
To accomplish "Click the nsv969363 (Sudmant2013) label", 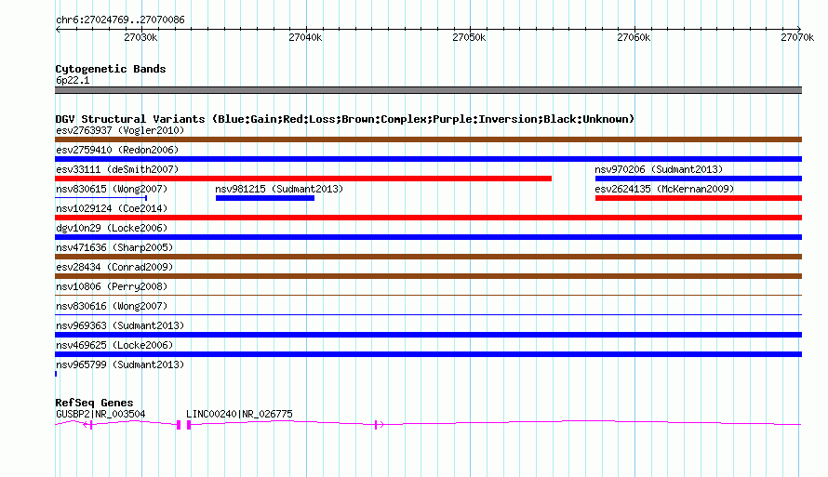I will click(x=120, y=325).
